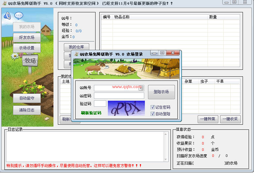The height and width of the screenshot is (173, 254).
Task: Click 一键收采 harvest all button
Action: click(230, 119)
